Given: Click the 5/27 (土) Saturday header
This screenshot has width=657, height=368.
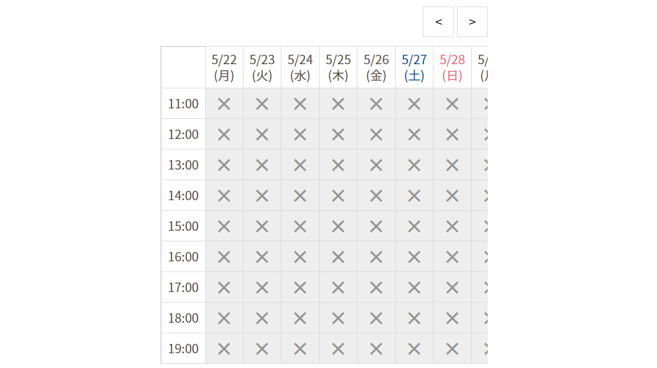Looking at the screenshot, I should pyautogui.click(x=414, y=68).
